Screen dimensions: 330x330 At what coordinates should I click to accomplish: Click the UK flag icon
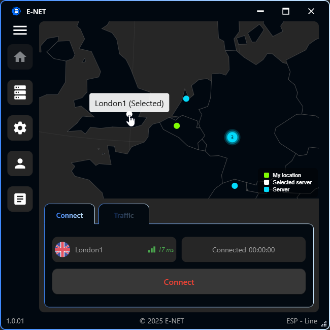tap(62, 250)
